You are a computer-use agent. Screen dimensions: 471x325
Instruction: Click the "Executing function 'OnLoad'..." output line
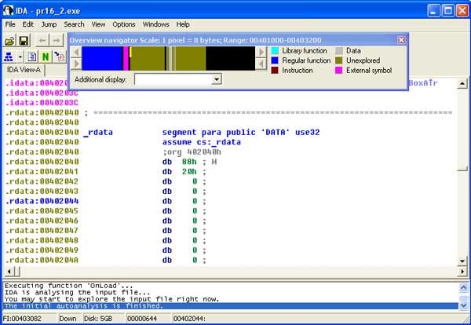(68, 286)
